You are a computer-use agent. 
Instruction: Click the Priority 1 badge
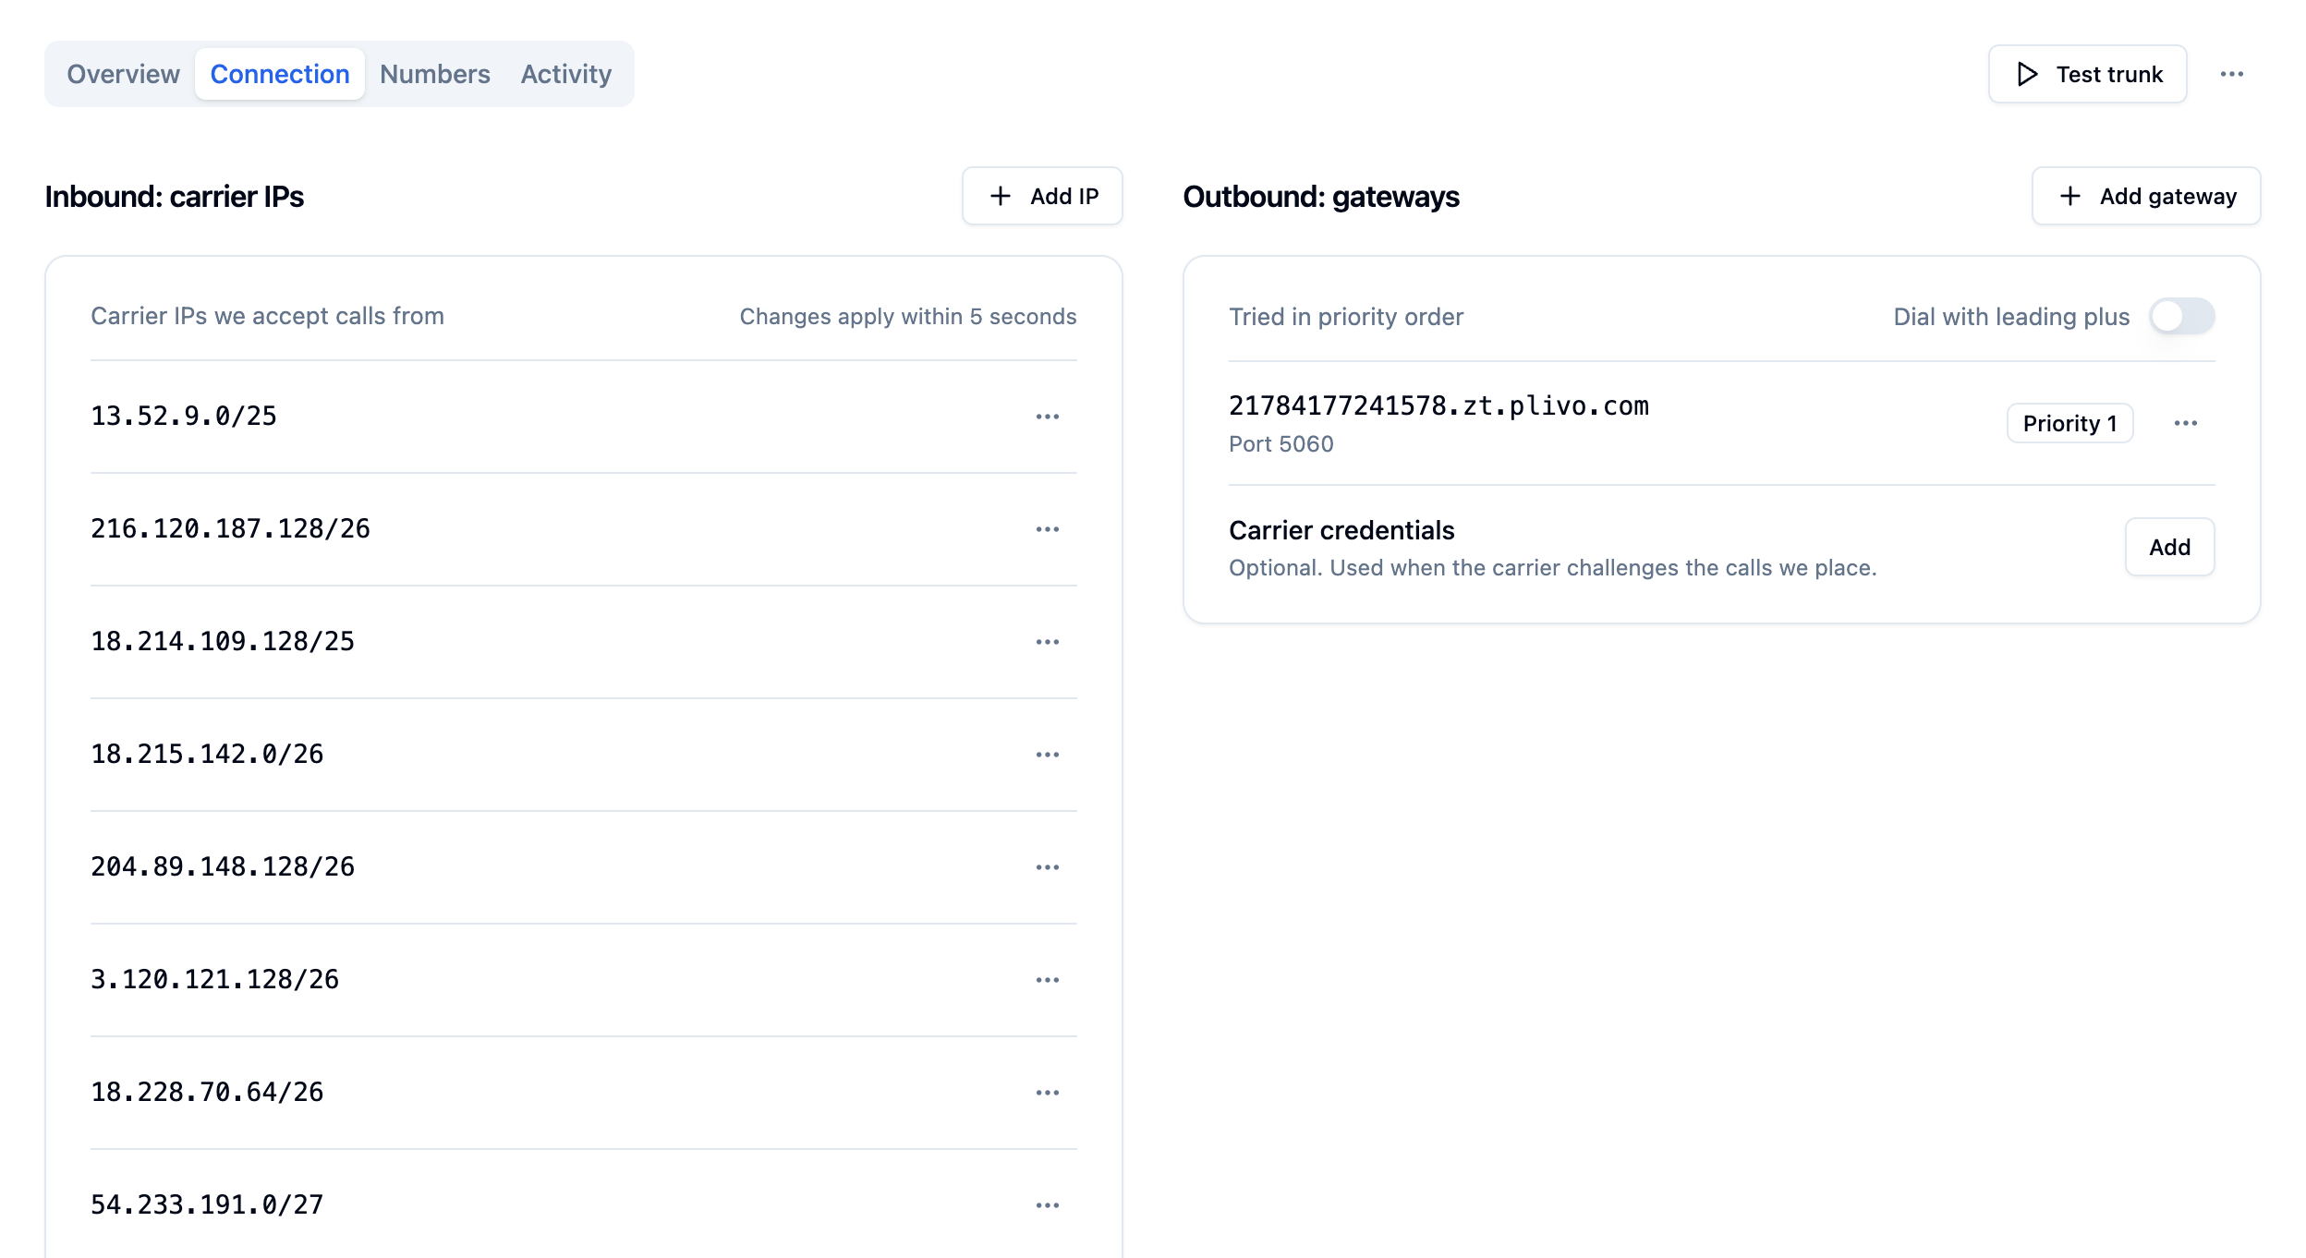pyautogui.click(x=2069, y=423)
